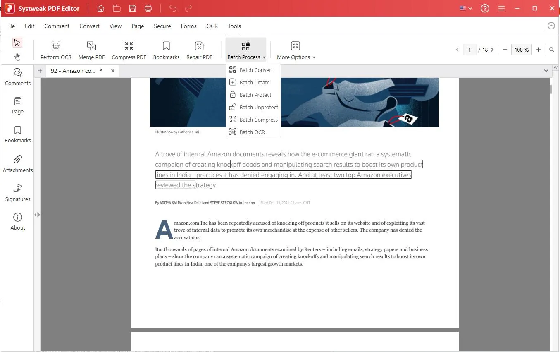560x352 pixels.
Task: Open the Help question mark icon
Action: tap(485, 8)
